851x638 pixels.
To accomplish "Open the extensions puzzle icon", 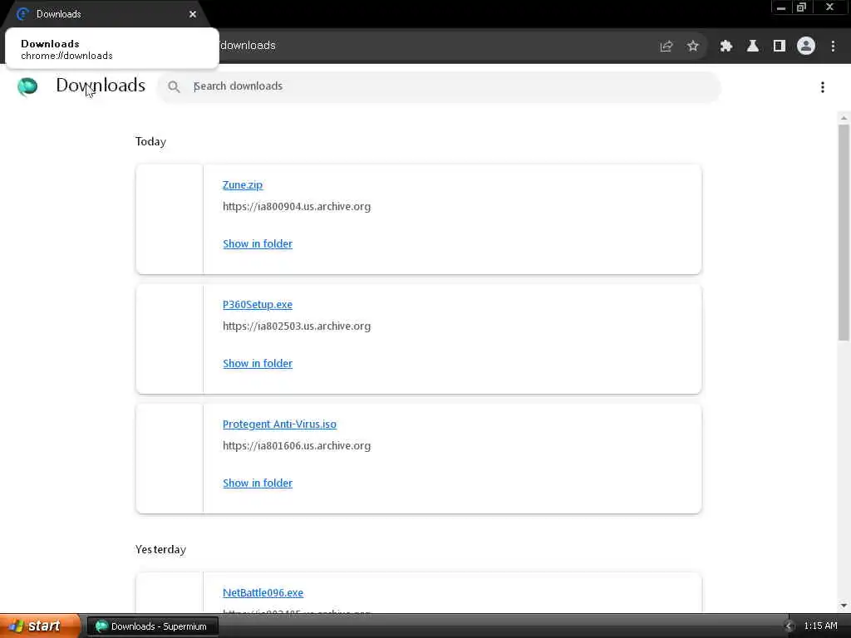I will click(x=726, y=47).
